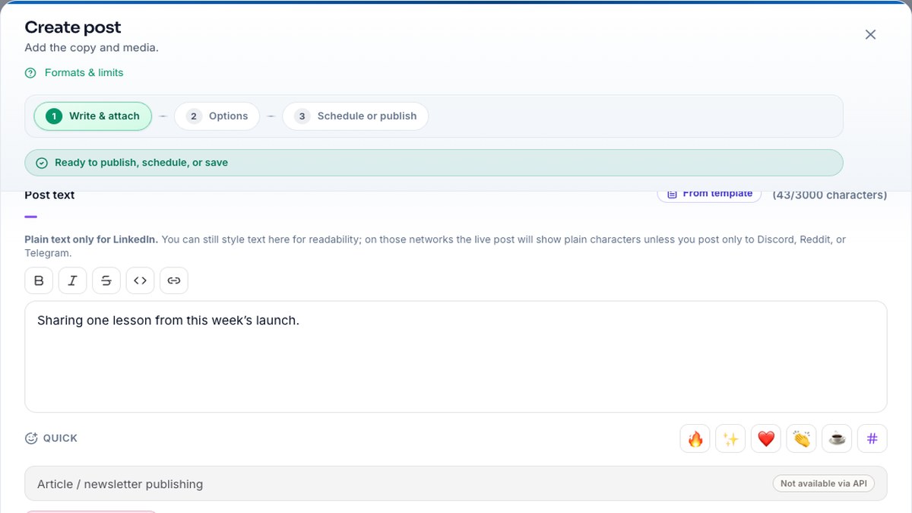The width and height of the screenshot is (912, 513).
Task: Insert the coffee cup emoji
Action: click(x=837, y=439)
